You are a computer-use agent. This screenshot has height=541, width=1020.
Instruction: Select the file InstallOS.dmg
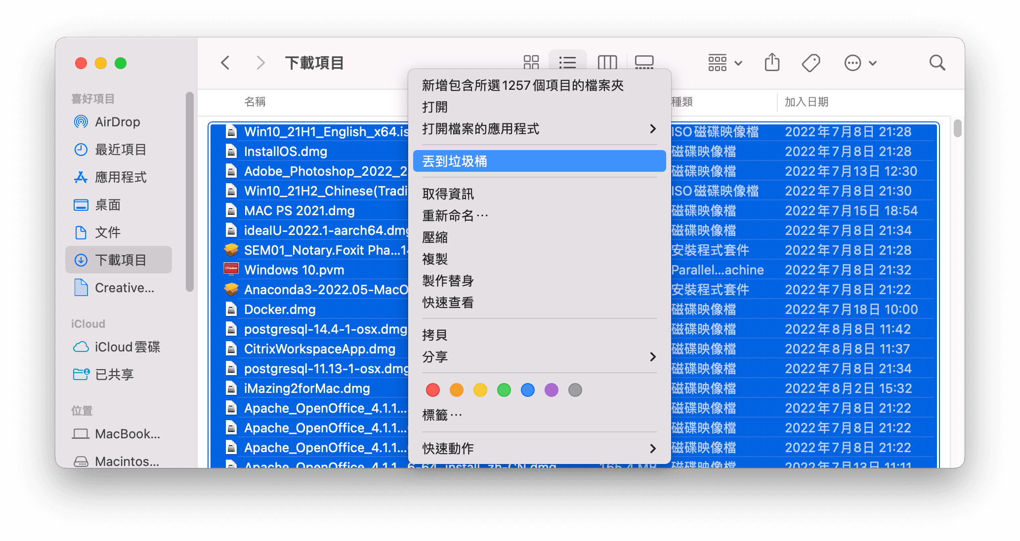coord(286,152)
